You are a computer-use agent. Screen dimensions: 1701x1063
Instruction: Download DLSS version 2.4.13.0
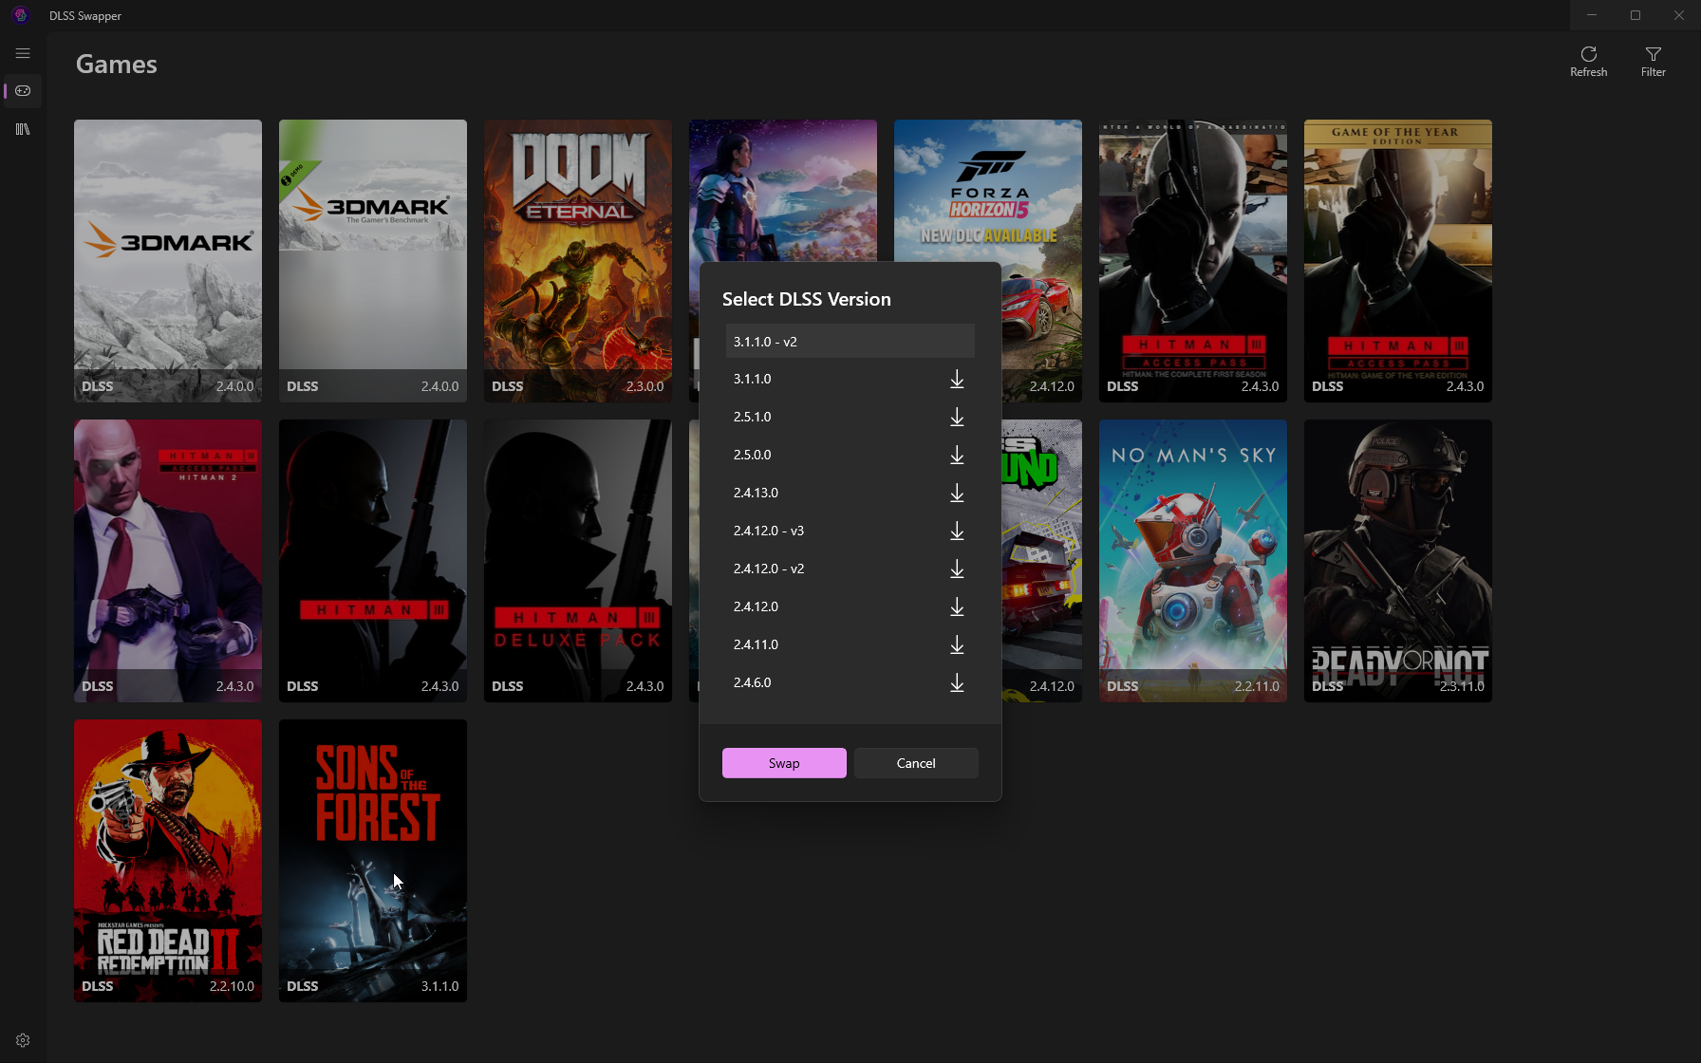tap(957, 494)
